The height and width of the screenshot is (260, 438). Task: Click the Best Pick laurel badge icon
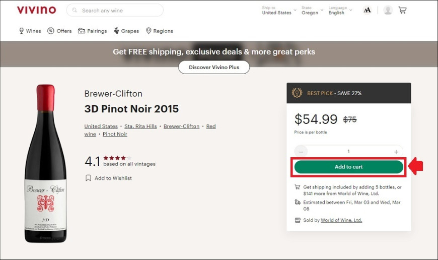(297, 93)
